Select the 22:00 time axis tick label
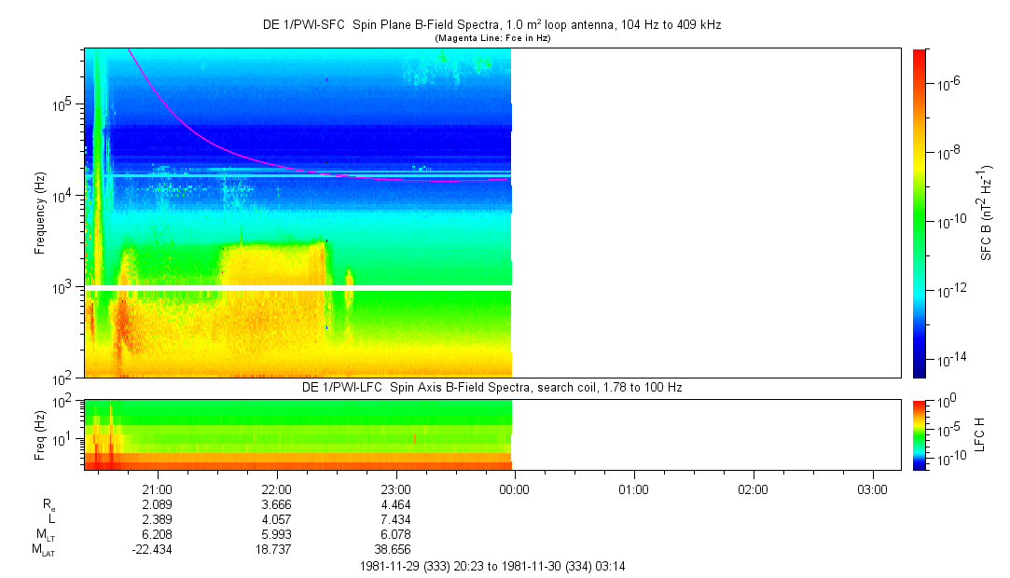Screen dimensions: 1010x578 pyautogui.click(x=276, y=489)
